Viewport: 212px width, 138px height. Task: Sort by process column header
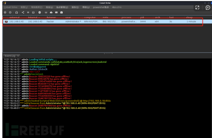pyautogui.click(x=126, y=18)
